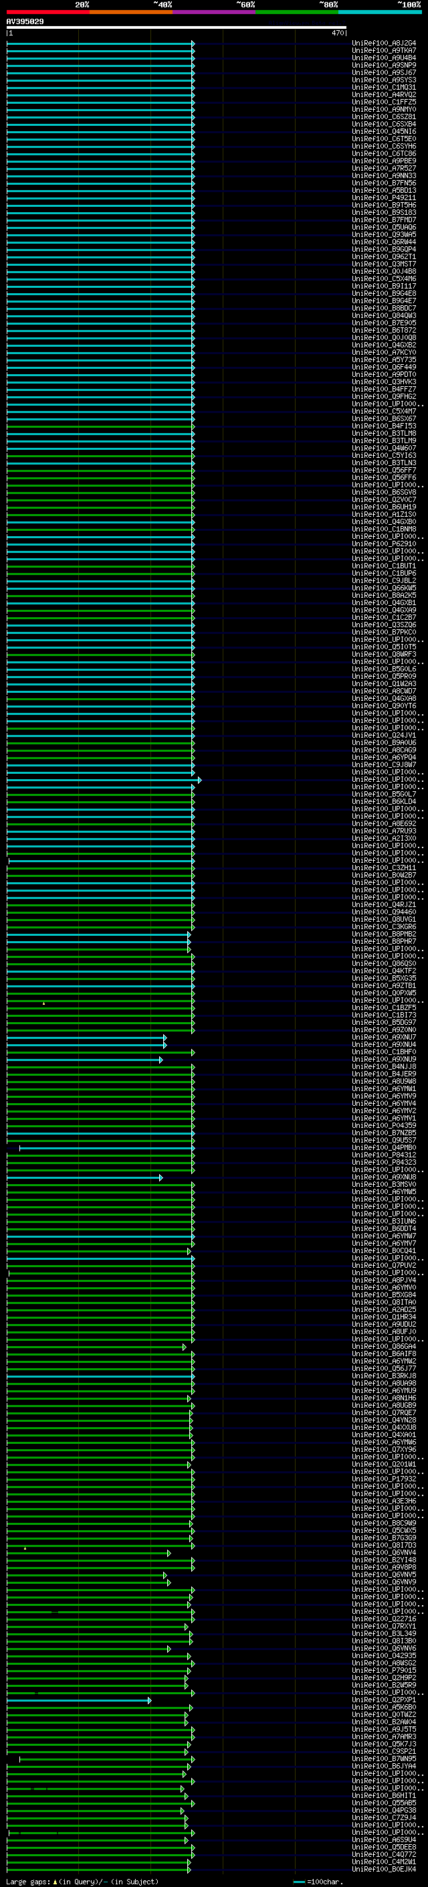
Task: Select UniRef100_B8PHR7 label
Action: [384, 941]
